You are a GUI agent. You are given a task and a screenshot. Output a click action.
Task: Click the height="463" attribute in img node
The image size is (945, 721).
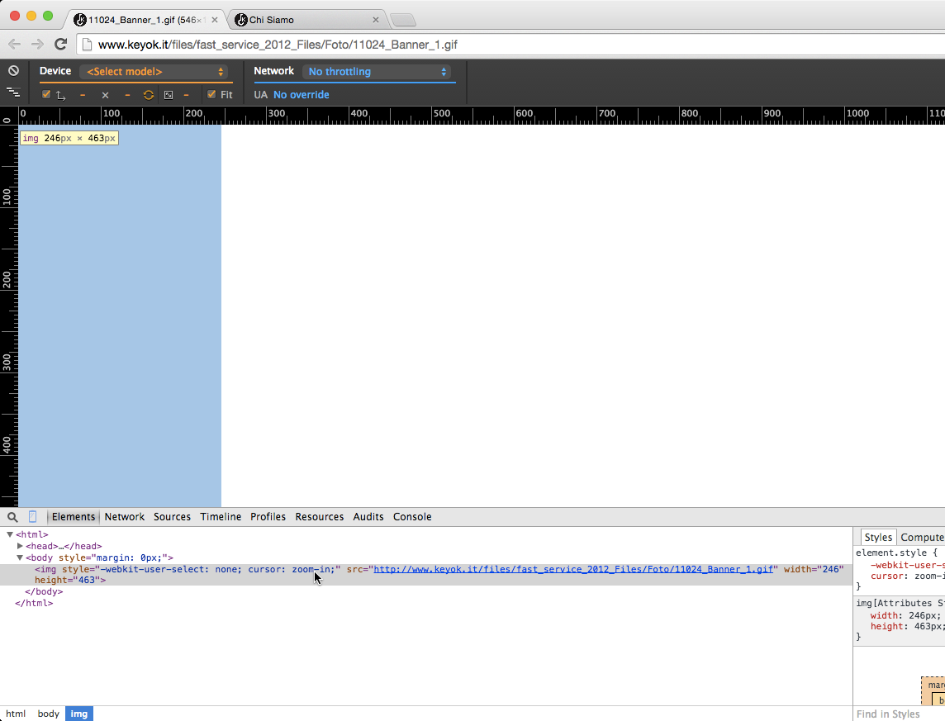coord(68,580)
